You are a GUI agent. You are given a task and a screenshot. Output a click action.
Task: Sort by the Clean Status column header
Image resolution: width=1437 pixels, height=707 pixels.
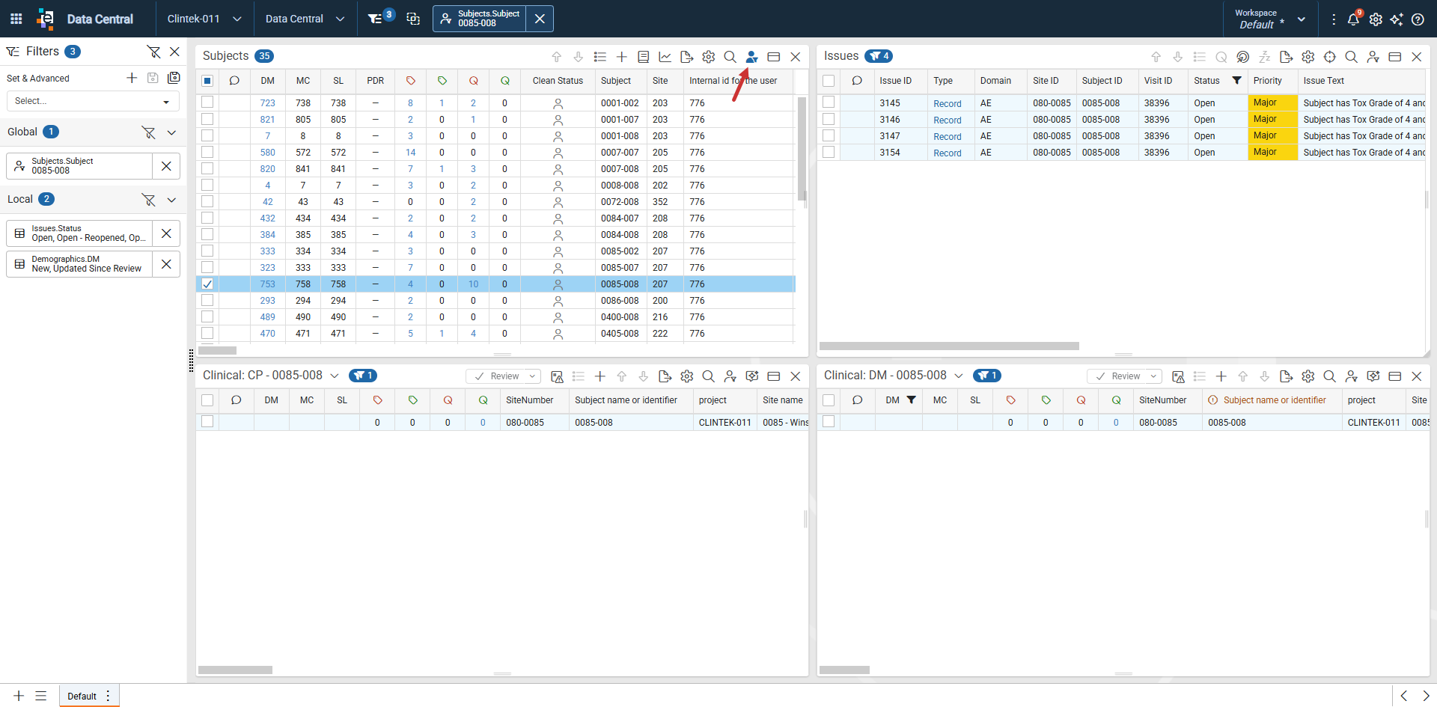558,81
